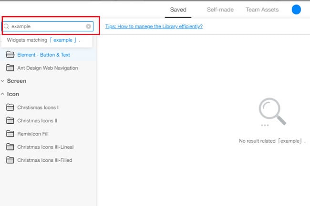Switch to the Saved tab
Screen dimensions: 310x206
178,10
